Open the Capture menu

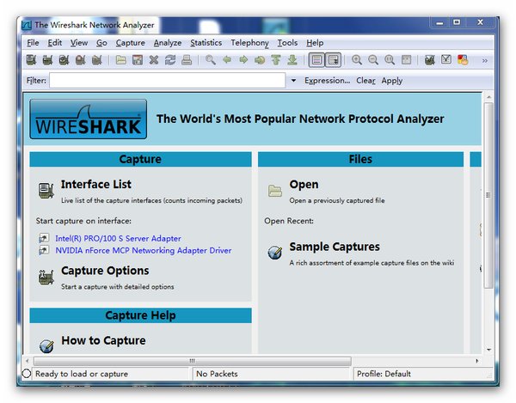pos(131,43)
